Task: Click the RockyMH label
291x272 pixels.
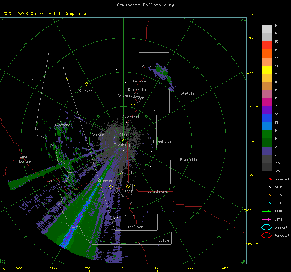Action: tap(85, 91)
